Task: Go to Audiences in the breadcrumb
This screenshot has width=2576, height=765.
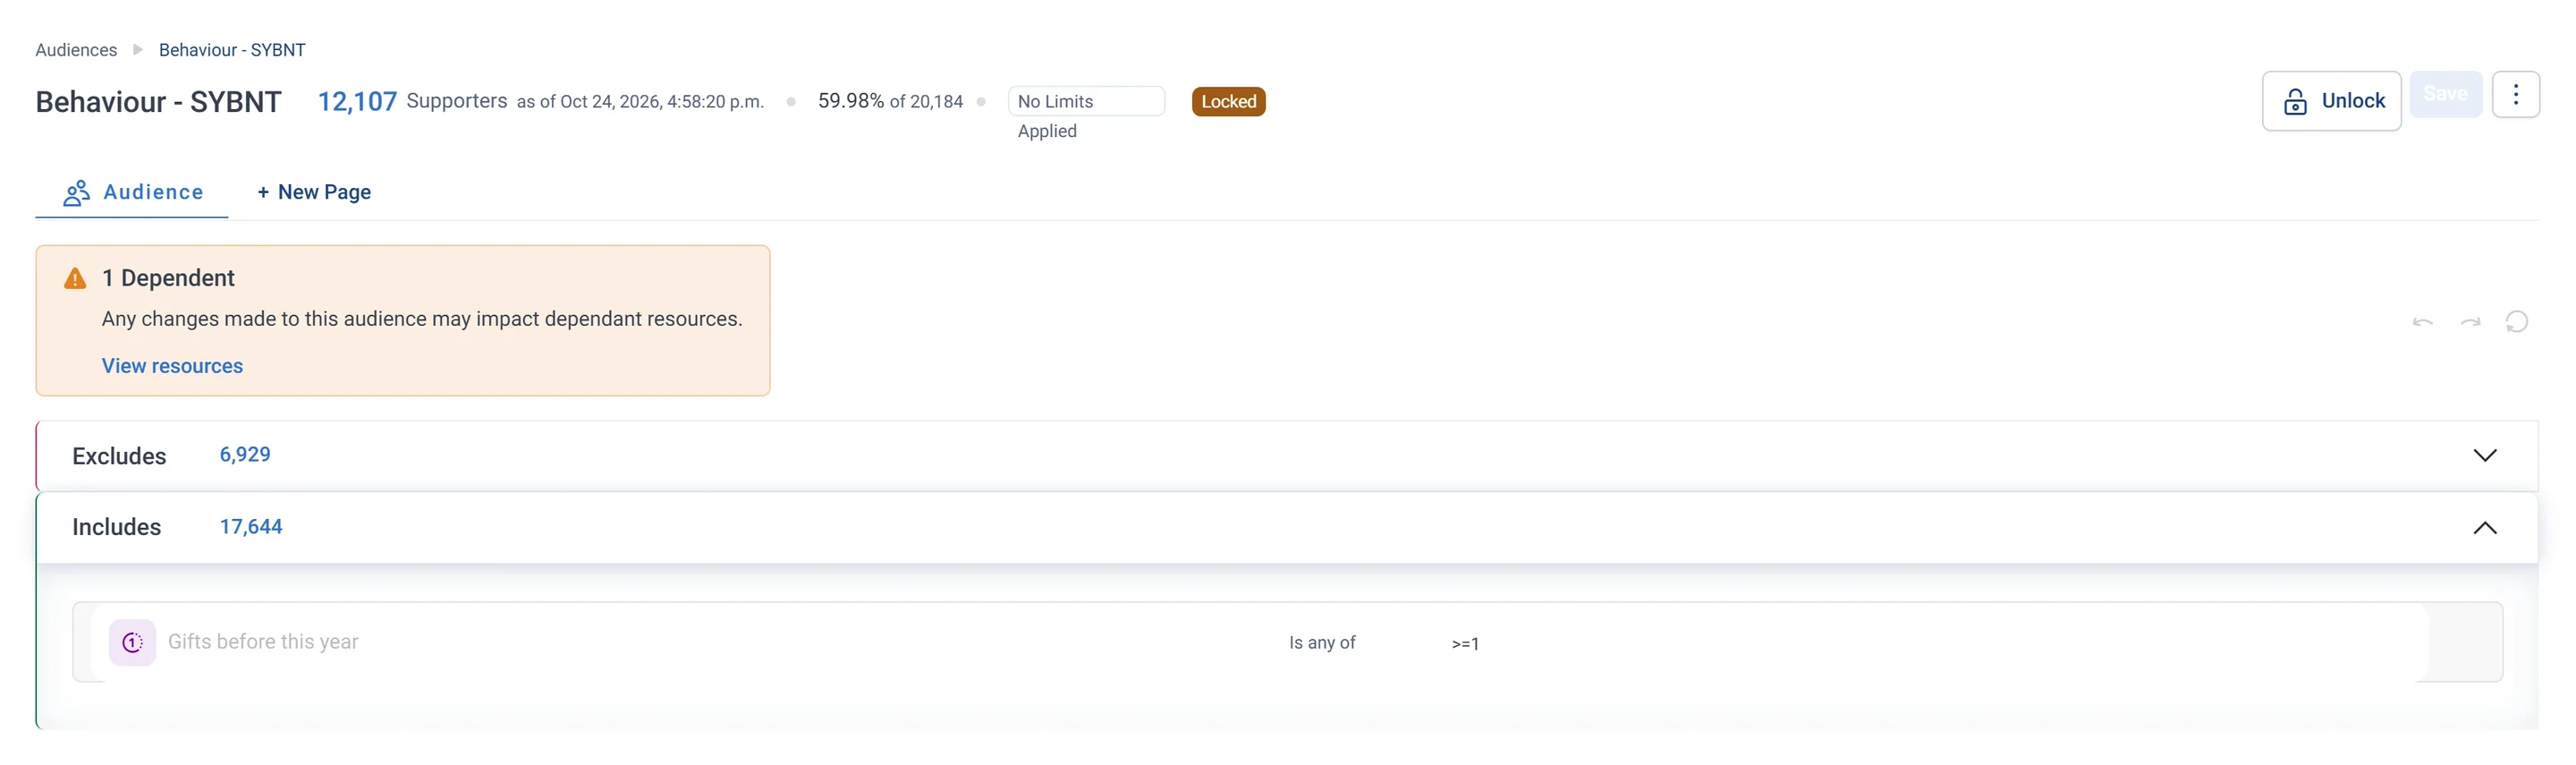Action: coord(76,50)
